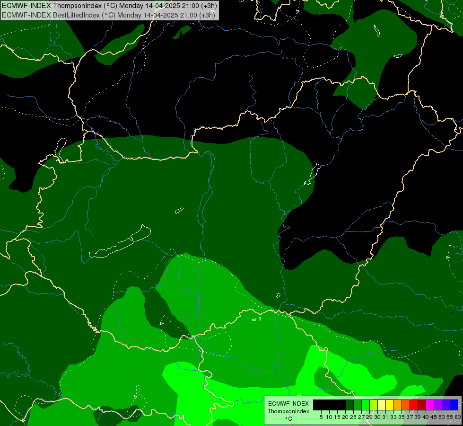Image resolution: width=463 pixels, height=426 pixels.
Task: Click the ECMWF-INDEX BestLiftedIndex title line
Action: (x=108, y=15)
